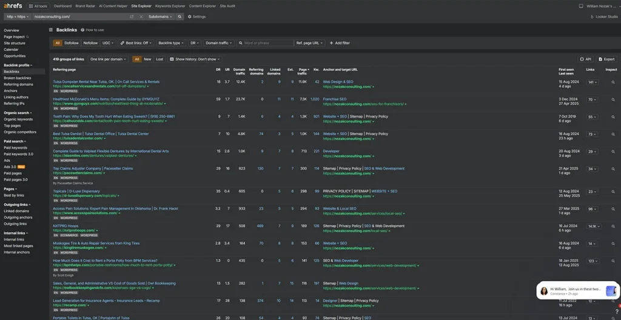Inspect the calhoundds.com row
This screenshot has height=320, width=621.
click(x=613, y=117)
